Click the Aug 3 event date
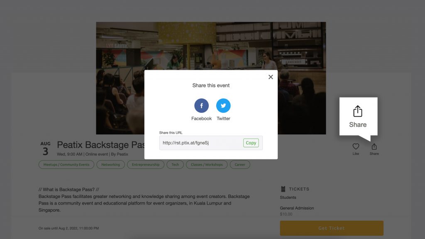The width and height of the screenshot is (425, 239). click(45, 149)
